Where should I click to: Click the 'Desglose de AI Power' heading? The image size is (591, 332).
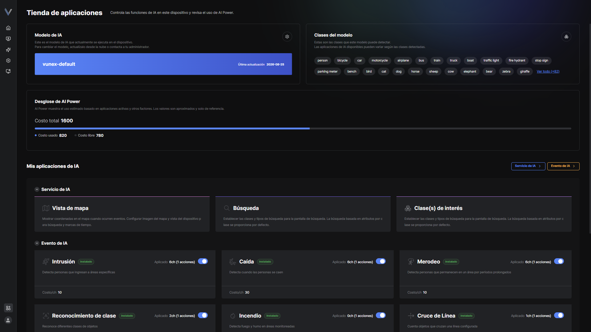tap(57, 102)
